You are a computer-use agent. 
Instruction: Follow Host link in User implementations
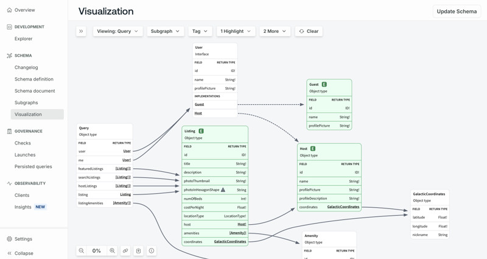pos(198,113)
